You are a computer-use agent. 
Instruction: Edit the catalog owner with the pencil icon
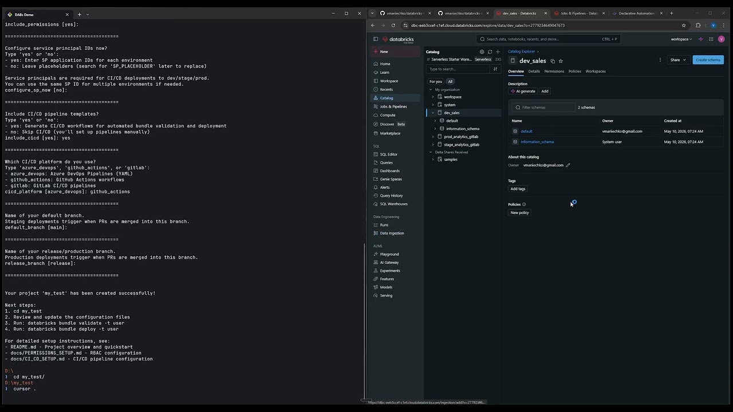tap(568, 165)
